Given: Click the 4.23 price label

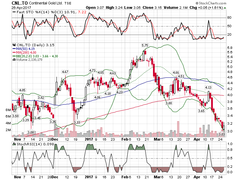Looking at the screenshot, I should pyautogui.click(x=119, y=92).
